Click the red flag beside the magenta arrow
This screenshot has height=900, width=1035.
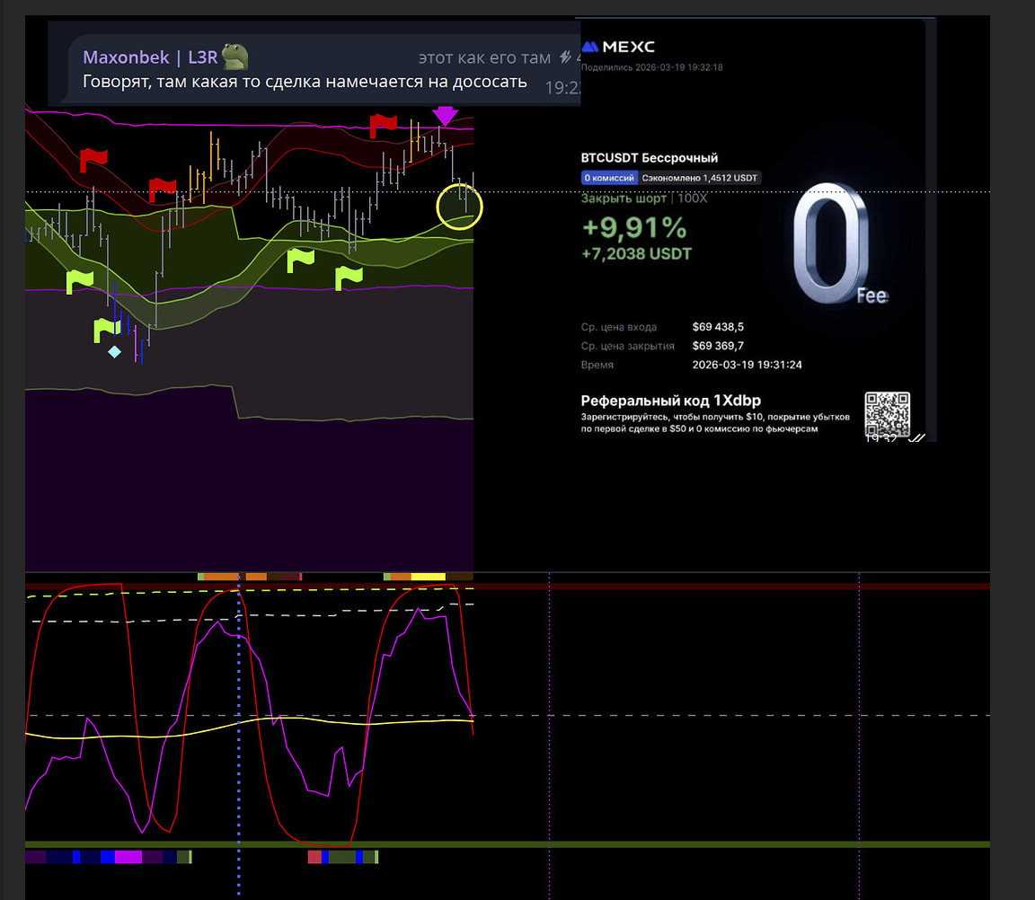384,124
